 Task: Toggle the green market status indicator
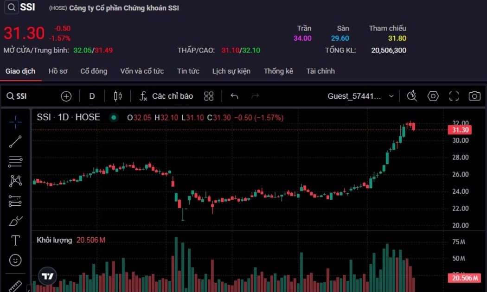tap(114, 118)
